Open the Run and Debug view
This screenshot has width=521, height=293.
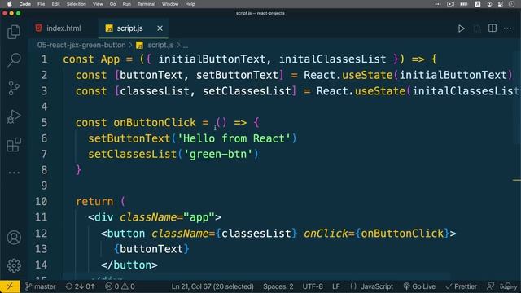14,116
